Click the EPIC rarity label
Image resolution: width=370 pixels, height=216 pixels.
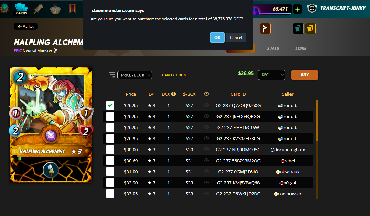pos(18,51)
